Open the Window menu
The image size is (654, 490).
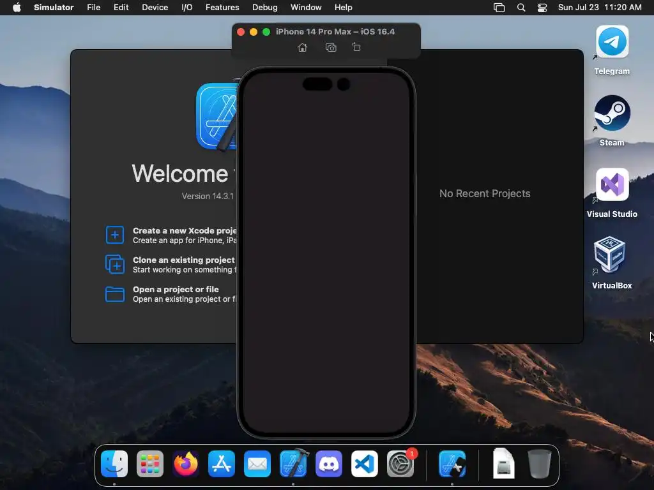click(306, 8)
